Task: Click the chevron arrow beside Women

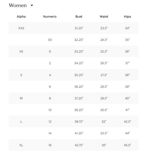Action: click(32, 5)
